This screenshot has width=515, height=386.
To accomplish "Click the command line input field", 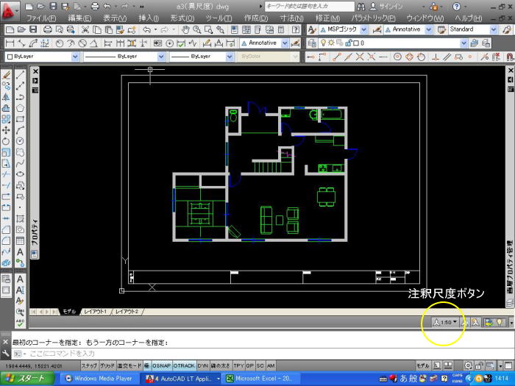I will 263,354.
